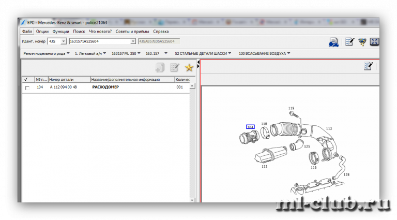The width and height of the screenshot is (397, 220).
Task: Open the Справка menu
Action: 161,32
